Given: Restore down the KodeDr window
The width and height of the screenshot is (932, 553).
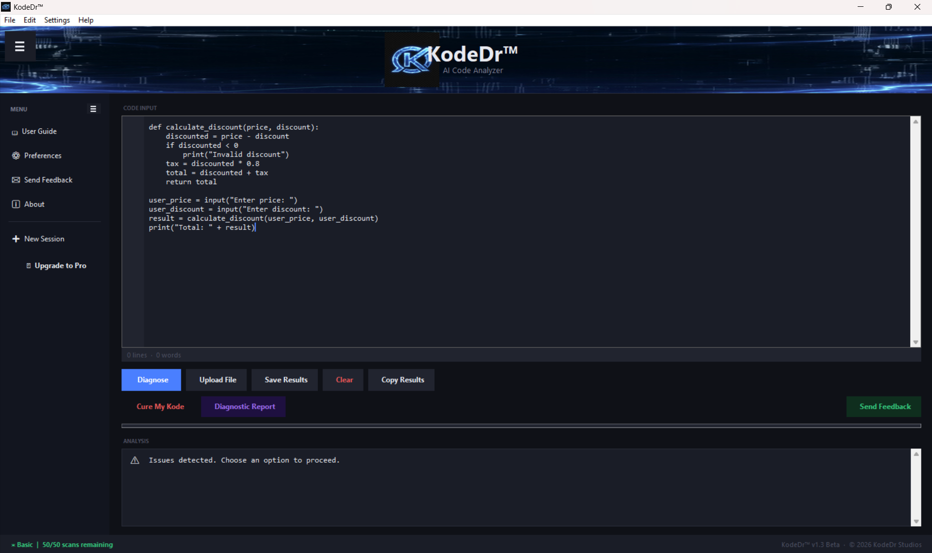Looking at the screenshot, I should (x=889, y=7).
